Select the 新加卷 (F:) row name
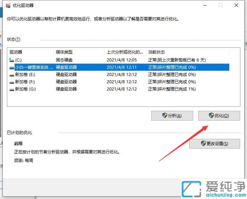Viewport: 247px width, 199px height. pyautogui.click(x=25, y=82)
